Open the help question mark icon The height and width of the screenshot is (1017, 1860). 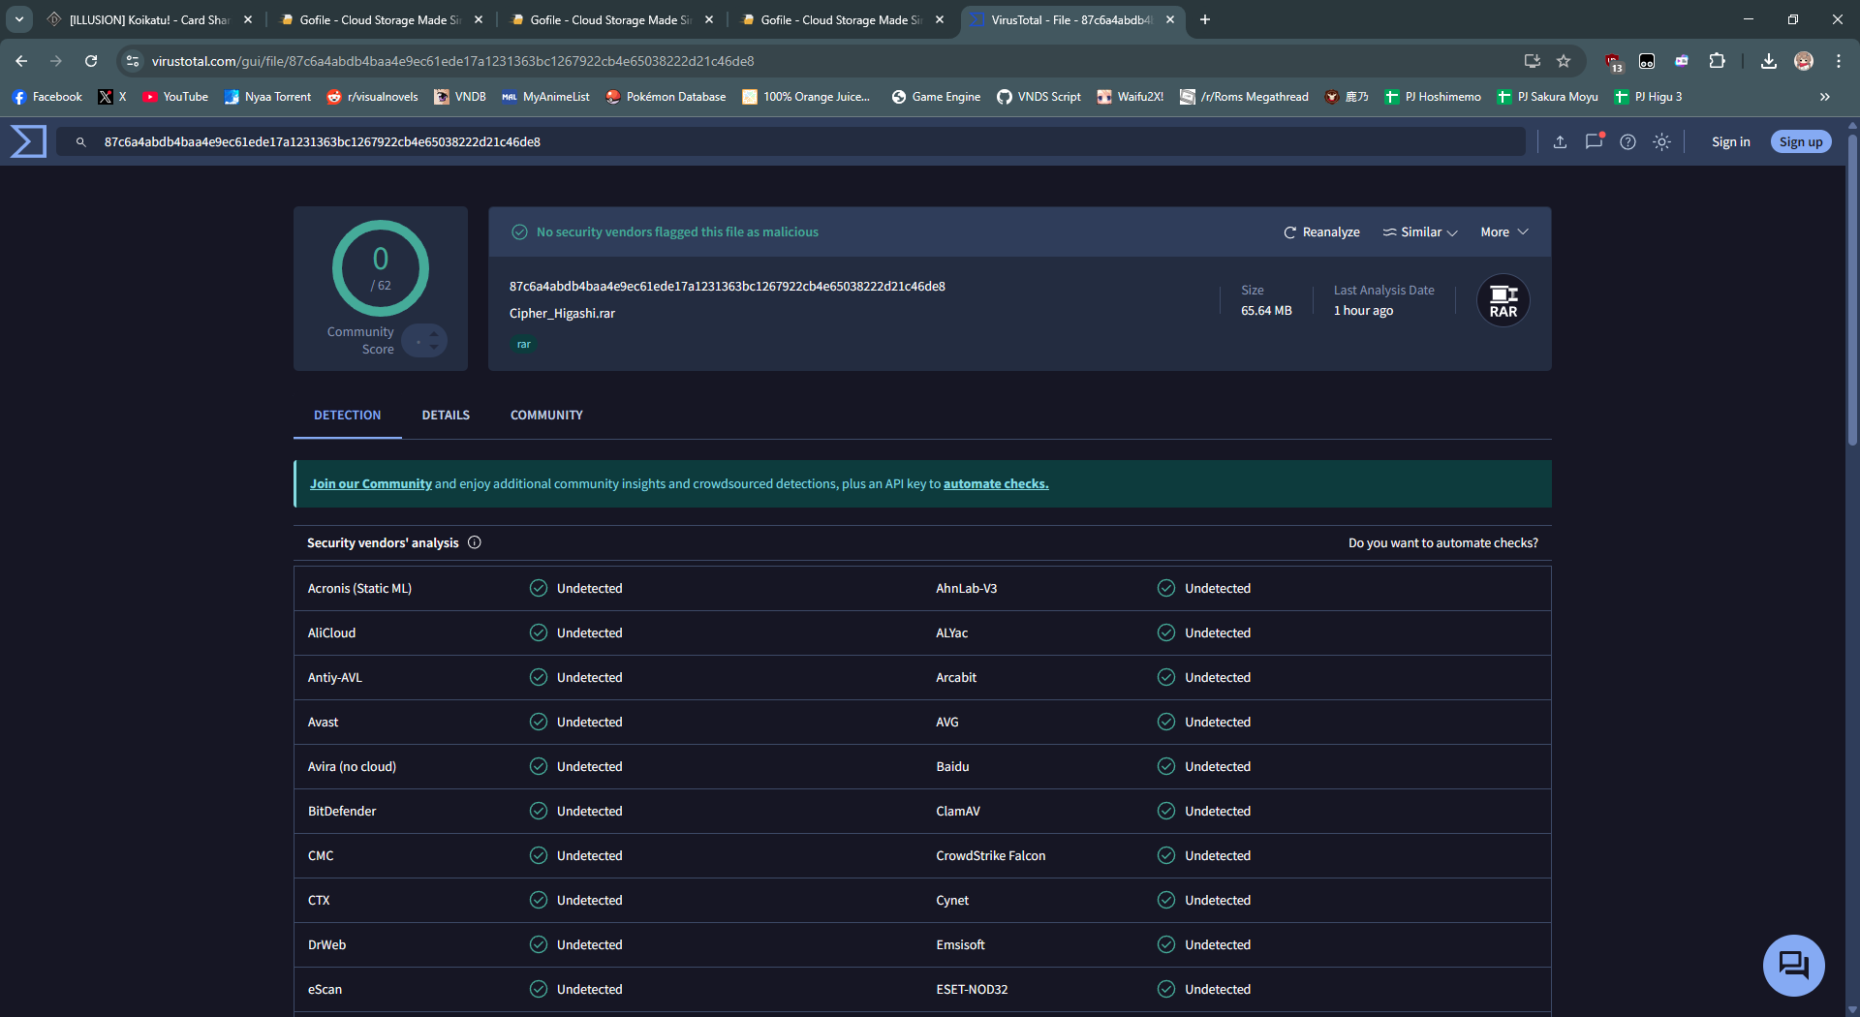[1627, 141]
